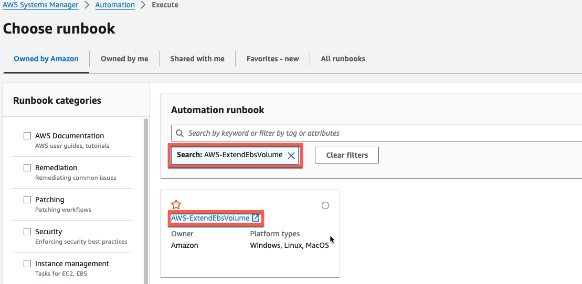This screenshot has width=582, height=284.
Task: Click the Execute breadcrumb text
Action: [x=165, y=5]
